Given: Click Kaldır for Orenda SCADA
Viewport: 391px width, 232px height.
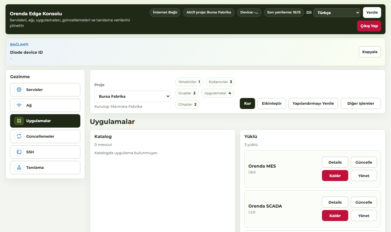Looking at the screenshot, I should [335, 216].
